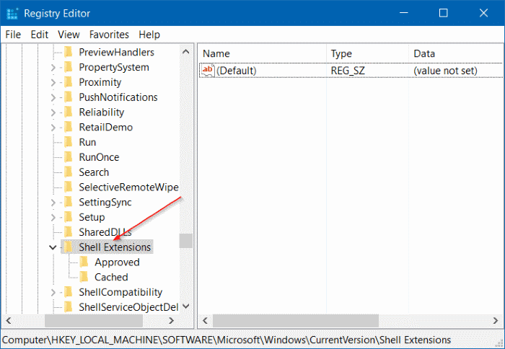Click the SelectiveRemoteWipe folder icon
Viewport: 505px width, 349px height.
[x=69, y=187]
